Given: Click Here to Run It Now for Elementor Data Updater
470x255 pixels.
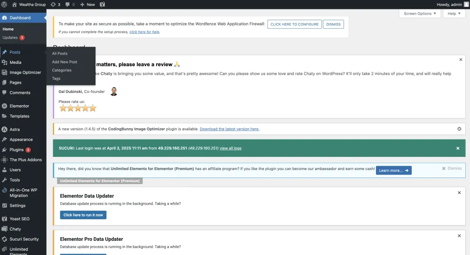Looking at the screenshot, I should click(x=83, y=215).
